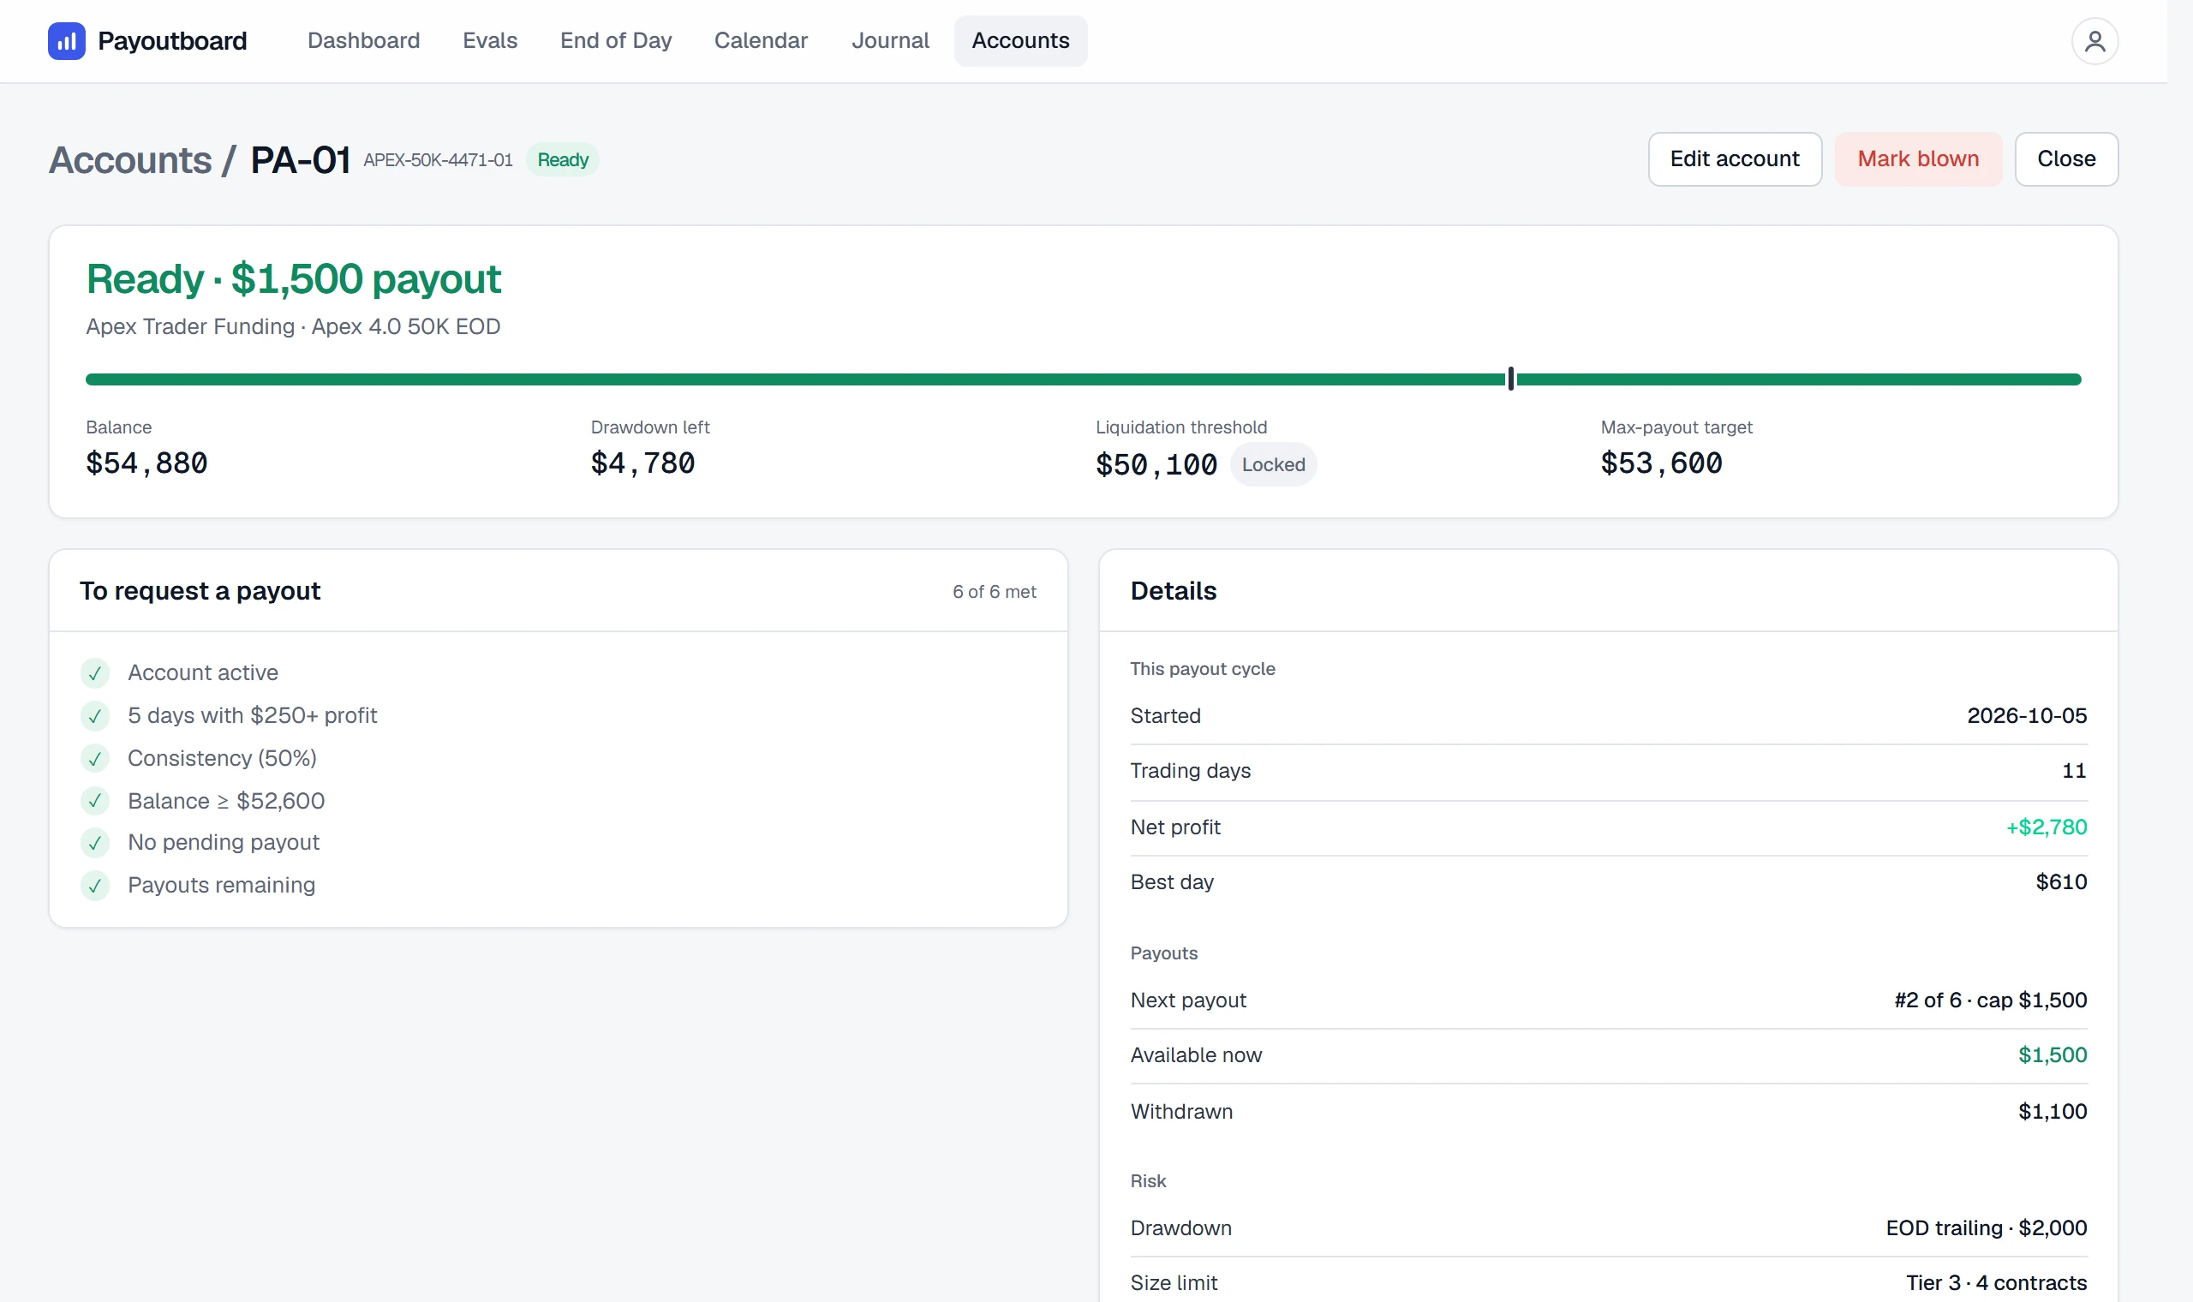Click the Edit account button
Viewport: 2193px width, 1302px height.
pyautogui.click(x=1734, y=158)
